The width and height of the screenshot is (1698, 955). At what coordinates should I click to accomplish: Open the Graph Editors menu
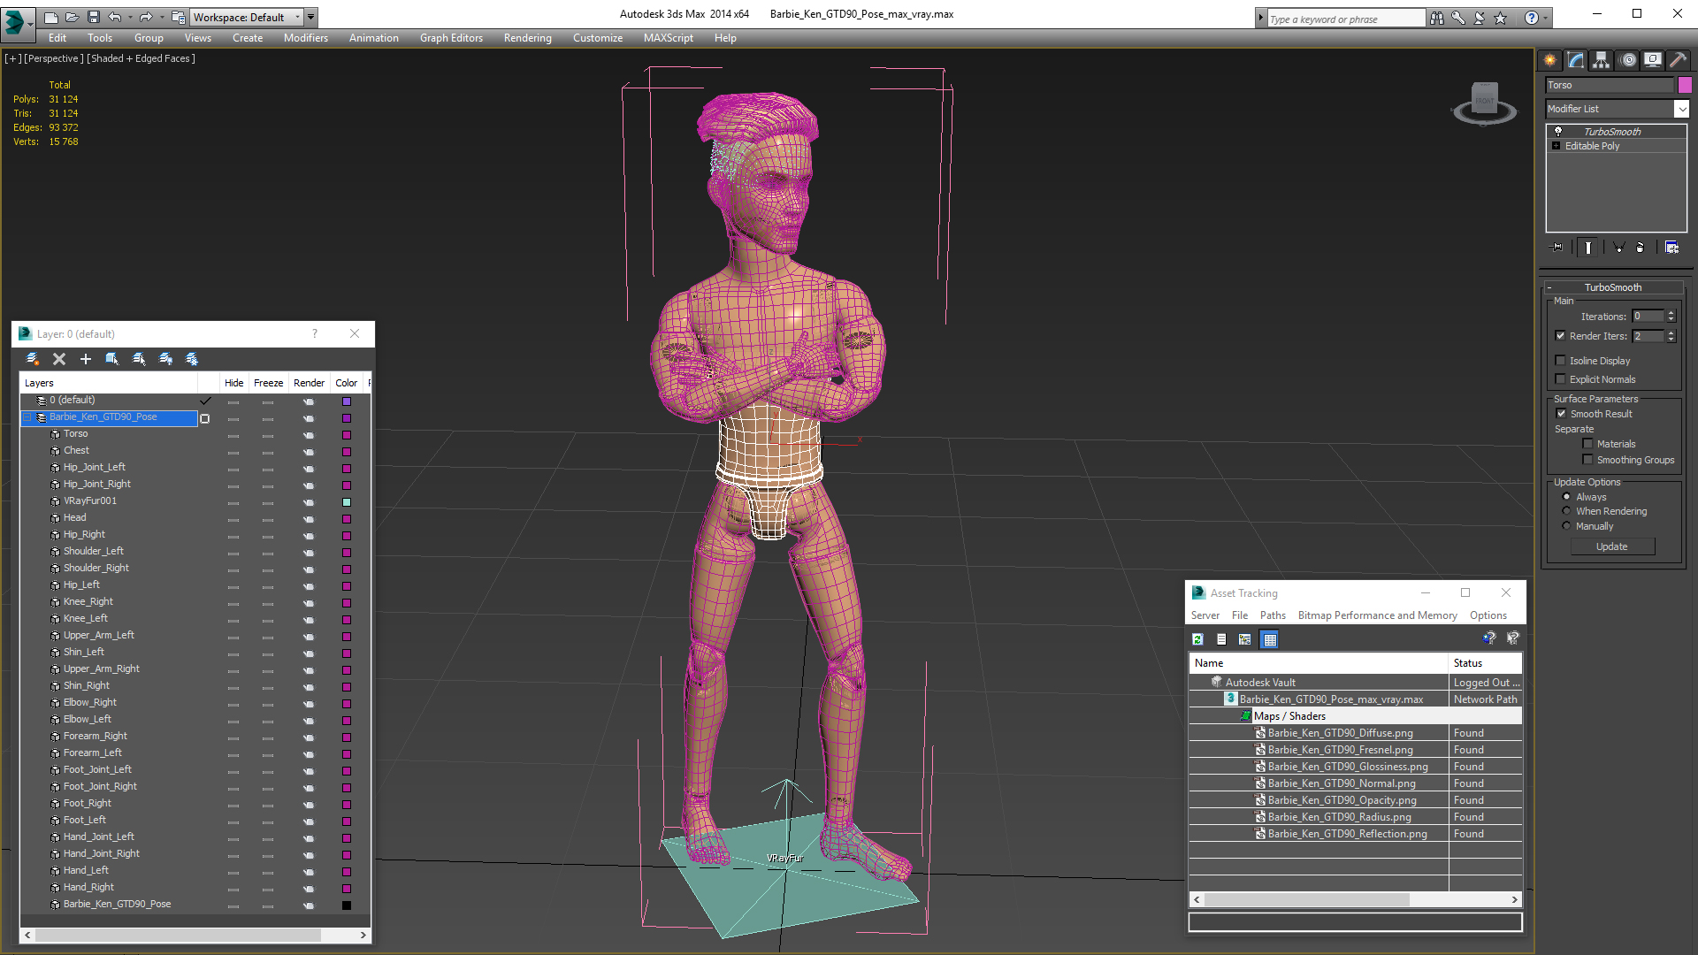tap(451, 38)
